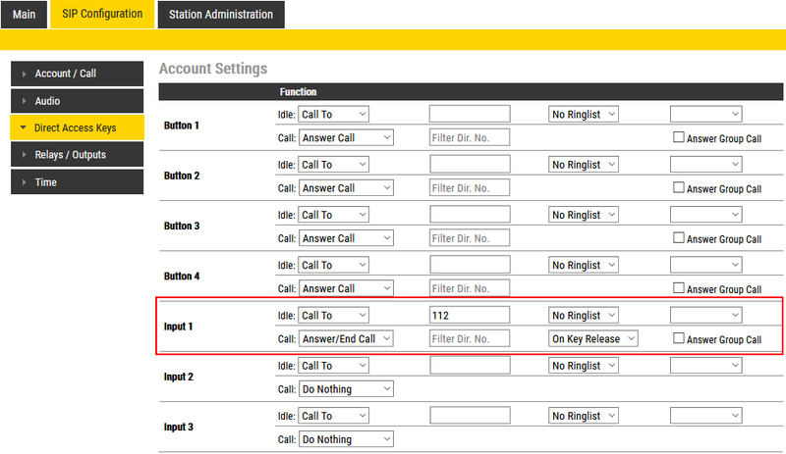Viewport: 786px width, 454px height.
Task: Expand the Time sidebar arrow
Action: [x=24, y=182]
